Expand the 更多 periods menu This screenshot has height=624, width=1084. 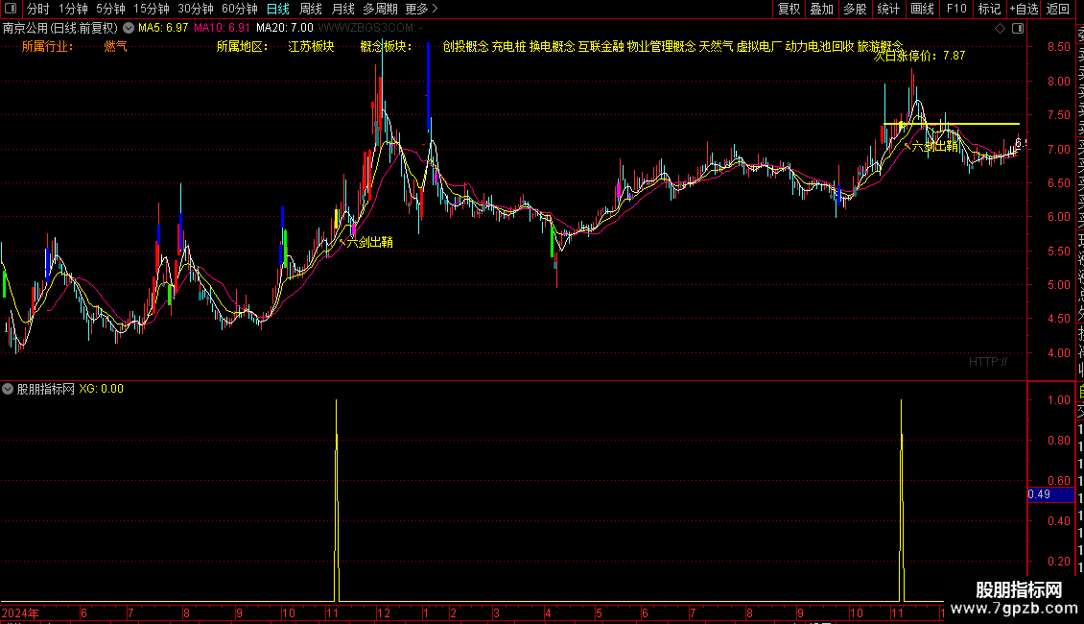point(421,9)
